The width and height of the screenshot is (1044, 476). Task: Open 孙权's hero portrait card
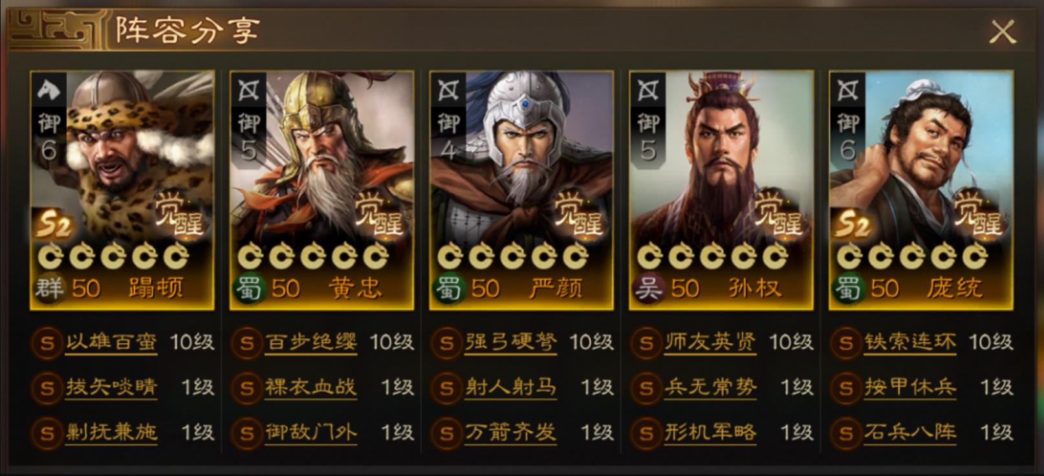pos(721,190)
